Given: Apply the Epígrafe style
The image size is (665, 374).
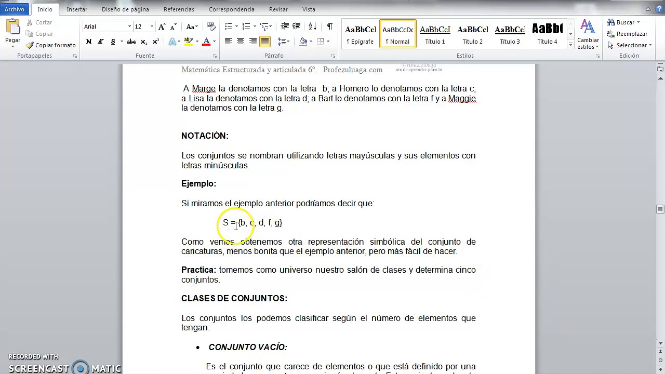Looking at the screenshot, I should tap(360, 34).
